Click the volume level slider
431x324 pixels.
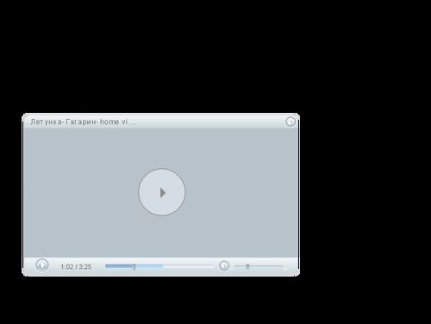pos(259,266)
